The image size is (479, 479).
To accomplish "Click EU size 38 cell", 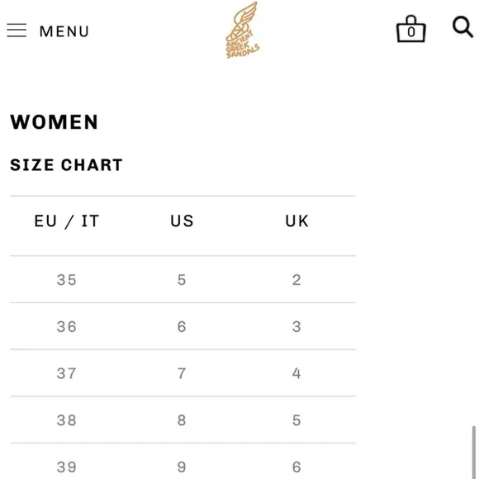I will click(66, 420).
